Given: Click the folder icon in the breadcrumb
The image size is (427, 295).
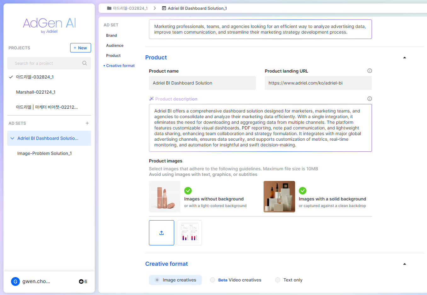Looking at the screenshot, I should tap(109, 8).
